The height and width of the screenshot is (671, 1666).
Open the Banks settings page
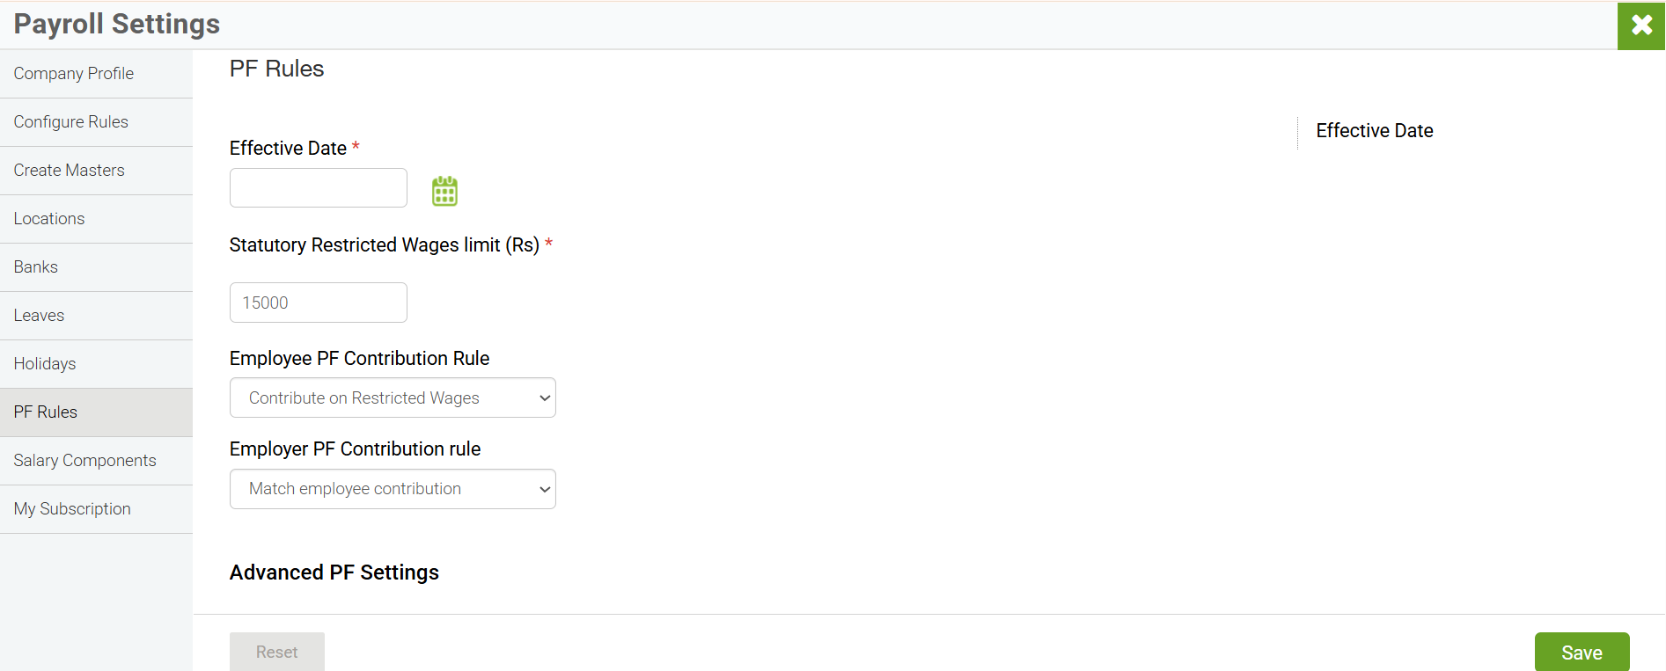(36, 267)
